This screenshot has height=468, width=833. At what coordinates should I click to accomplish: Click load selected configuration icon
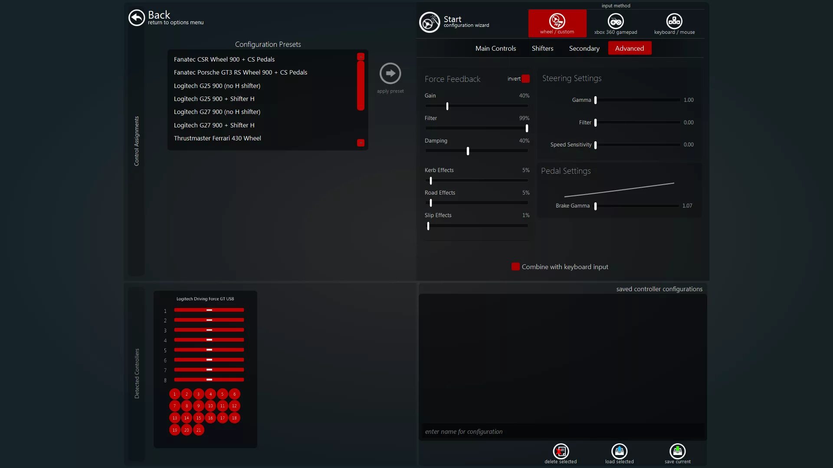click(x=619, y=451)
